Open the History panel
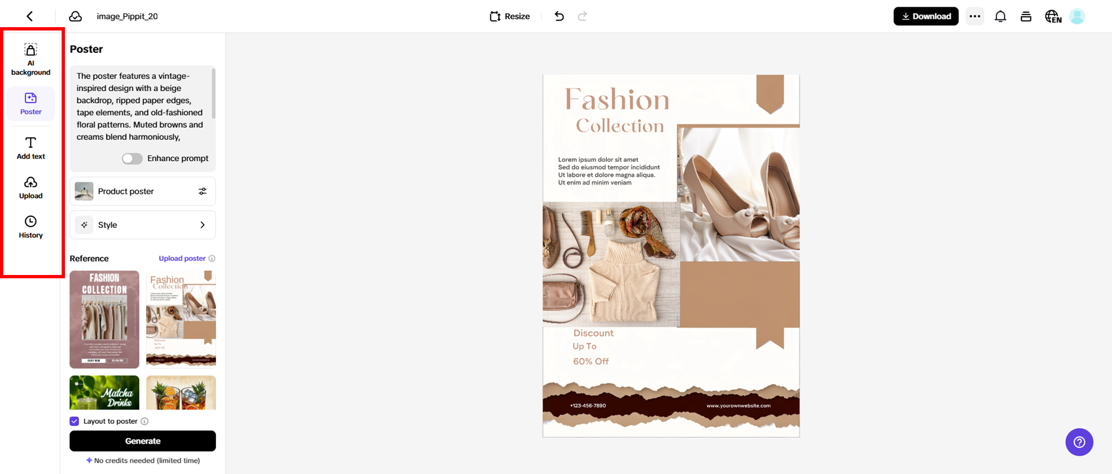 [x=31, y=227]
